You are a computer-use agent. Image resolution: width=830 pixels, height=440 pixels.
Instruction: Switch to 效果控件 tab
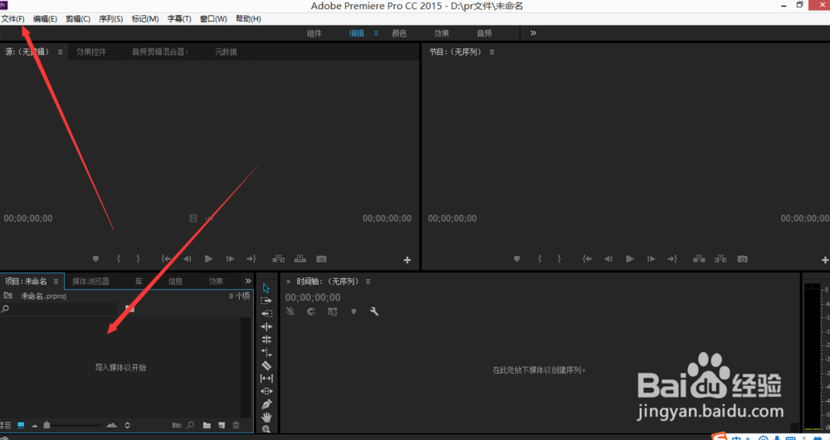(x=91, y=52)
